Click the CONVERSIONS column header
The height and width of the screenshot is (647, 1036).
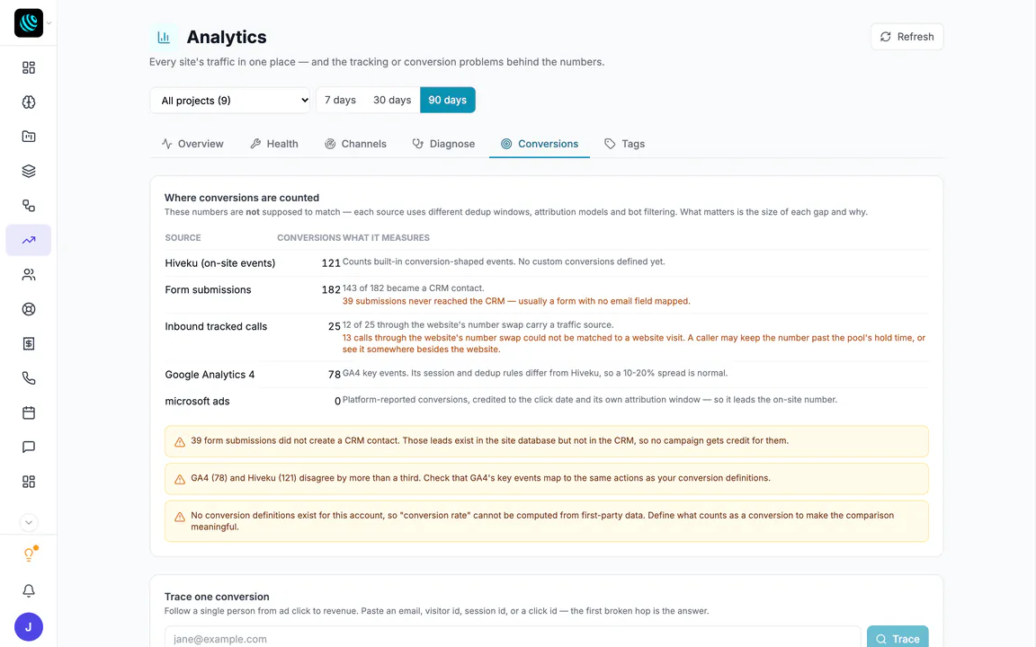tap(308, 237)
